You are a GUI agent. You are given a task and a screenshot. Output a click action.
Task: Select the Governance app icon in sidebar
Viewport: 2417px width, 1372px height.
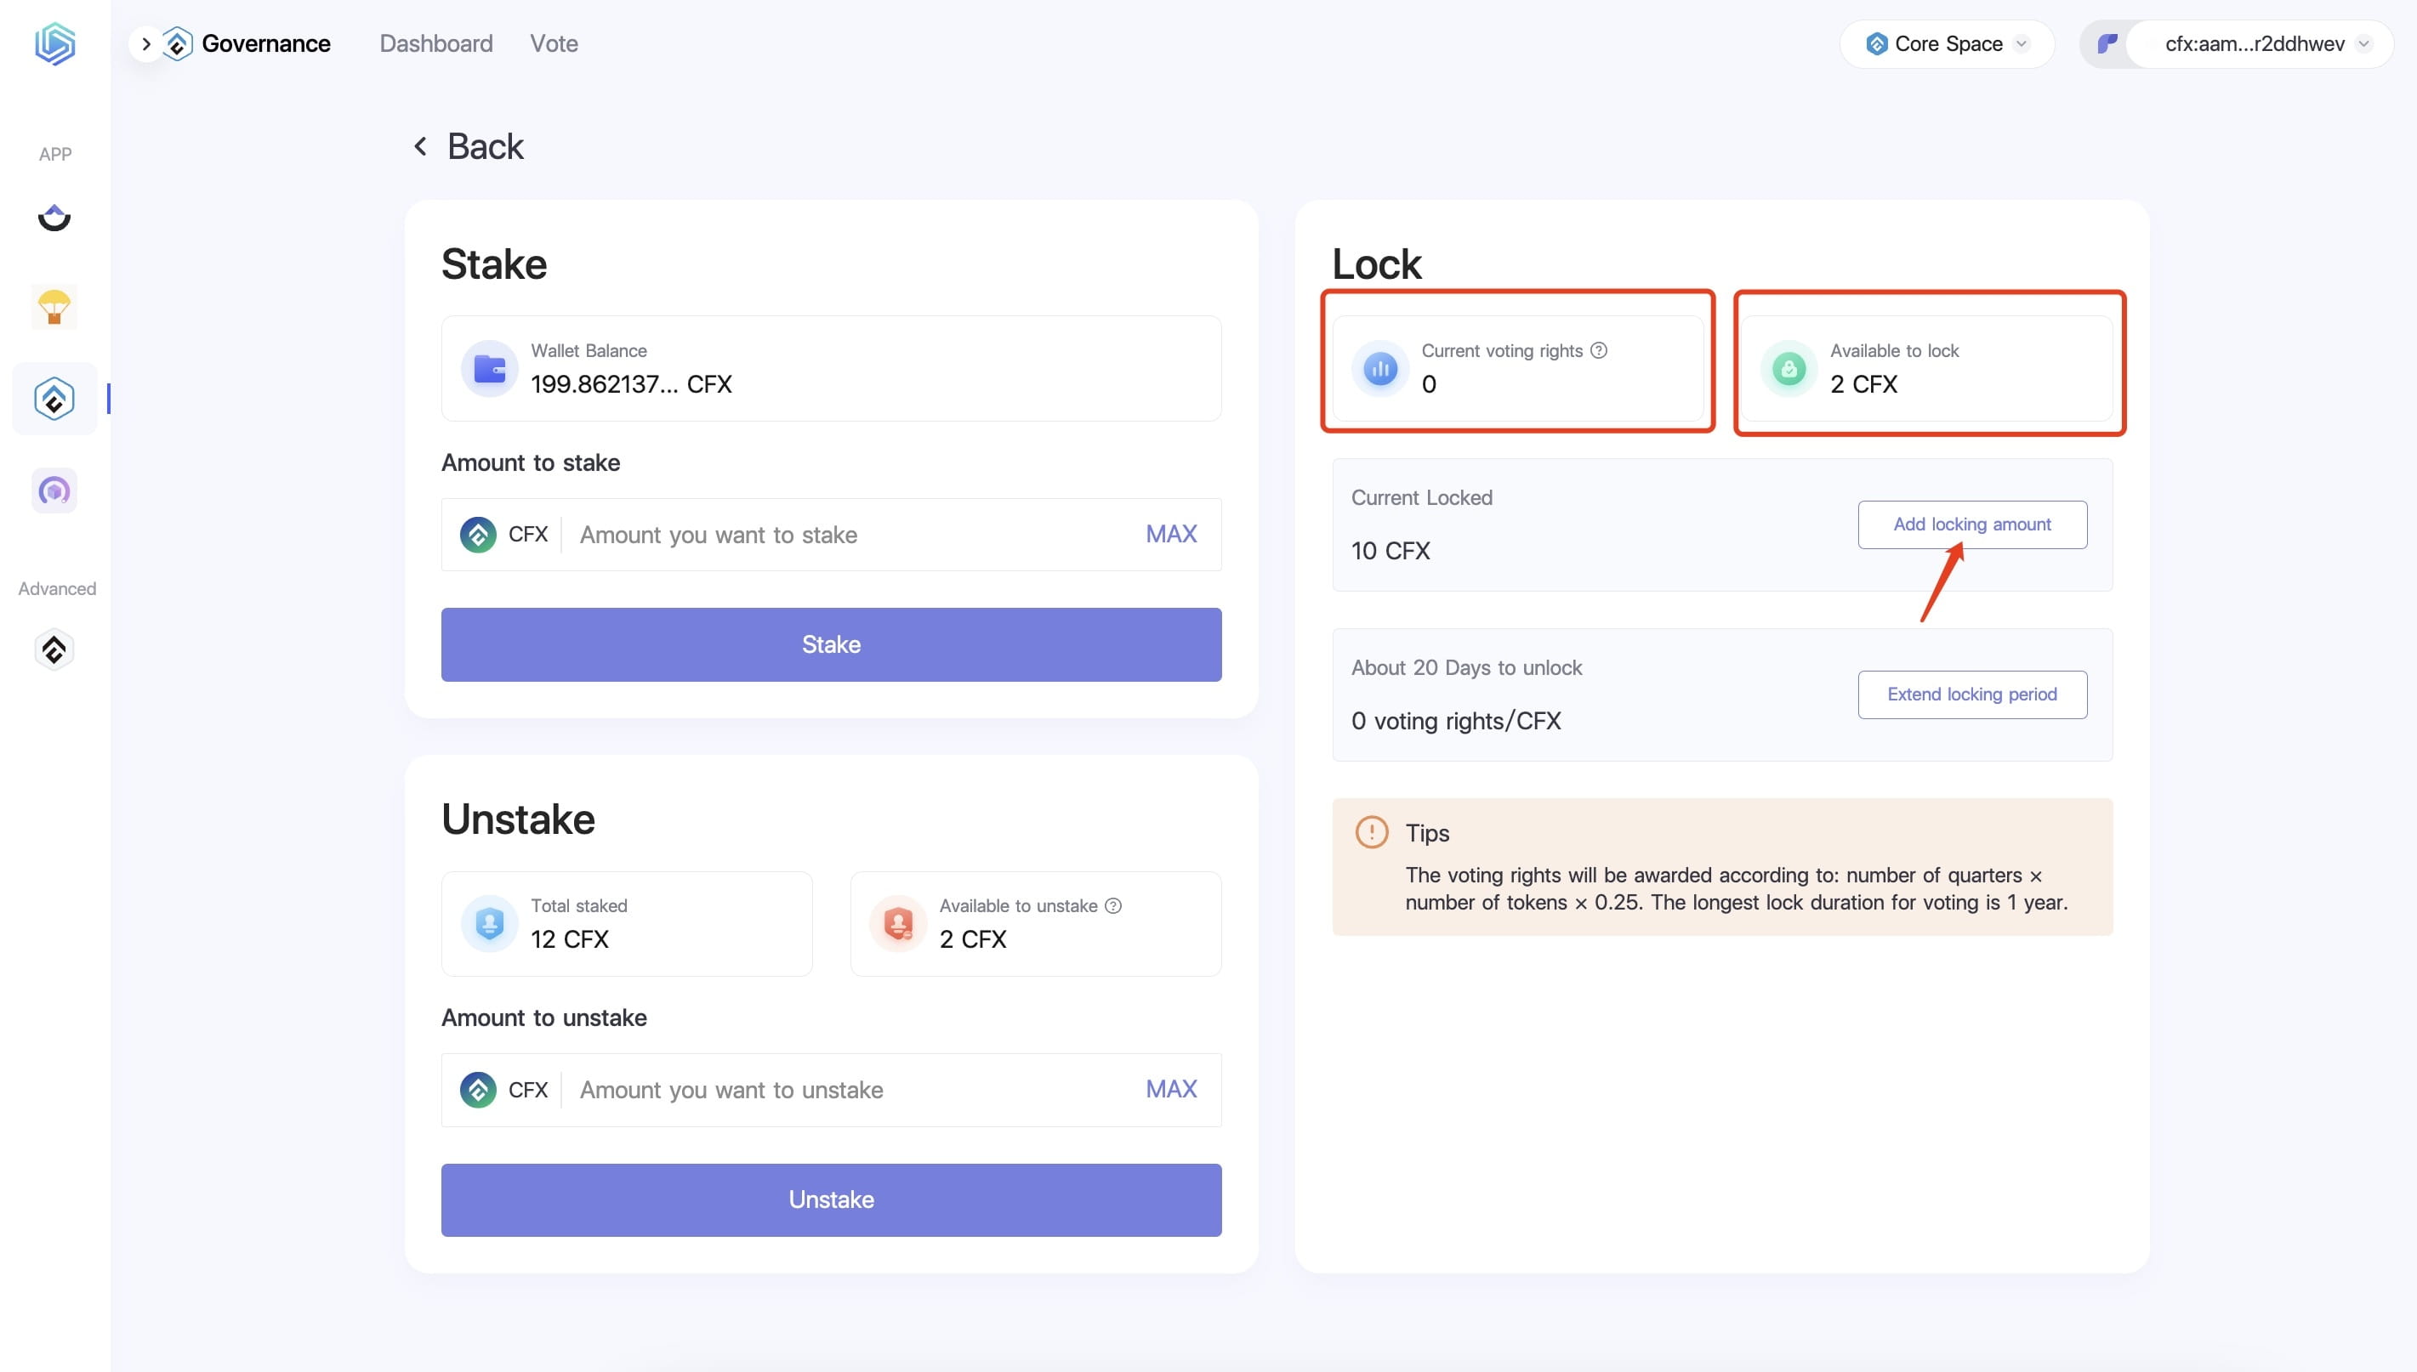pos(54,399)
